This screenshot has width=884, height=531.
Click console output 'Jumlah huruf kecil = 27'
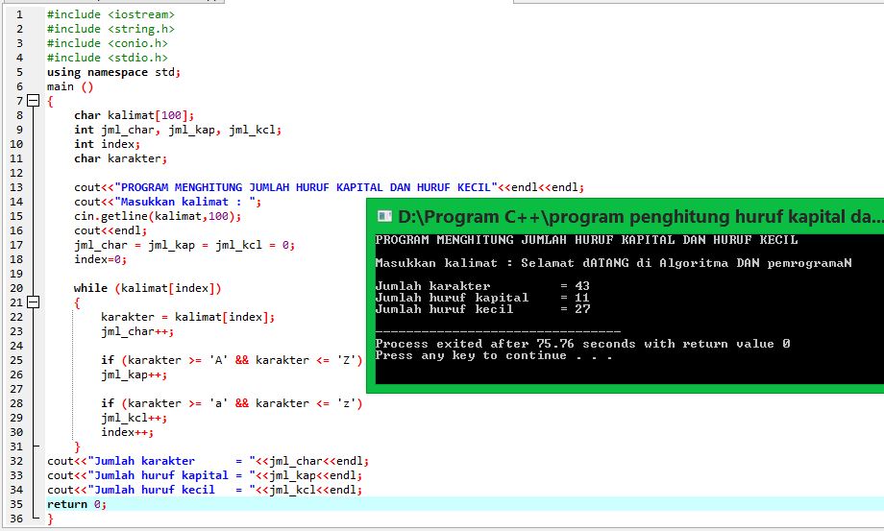482,309
